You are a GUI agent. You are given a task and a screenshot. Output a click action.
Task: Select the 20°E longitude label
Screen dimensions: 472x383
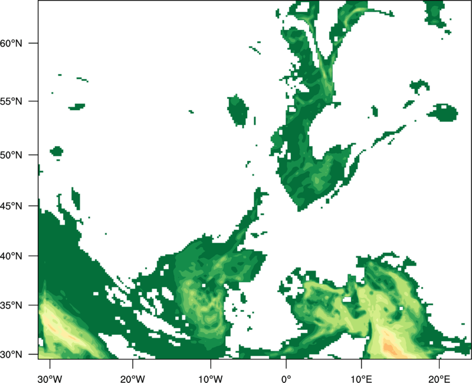point(439,379)
